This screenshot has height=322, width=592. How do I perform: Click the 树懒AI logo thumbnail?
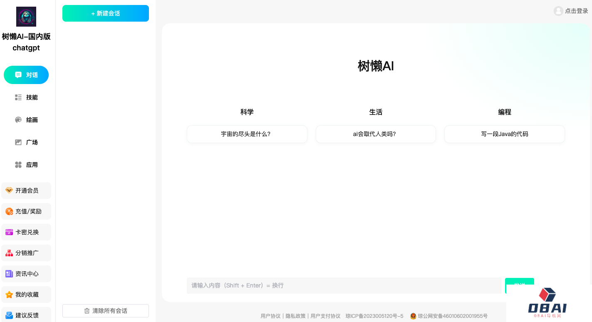pyautogui.click(x=26, y=17)
